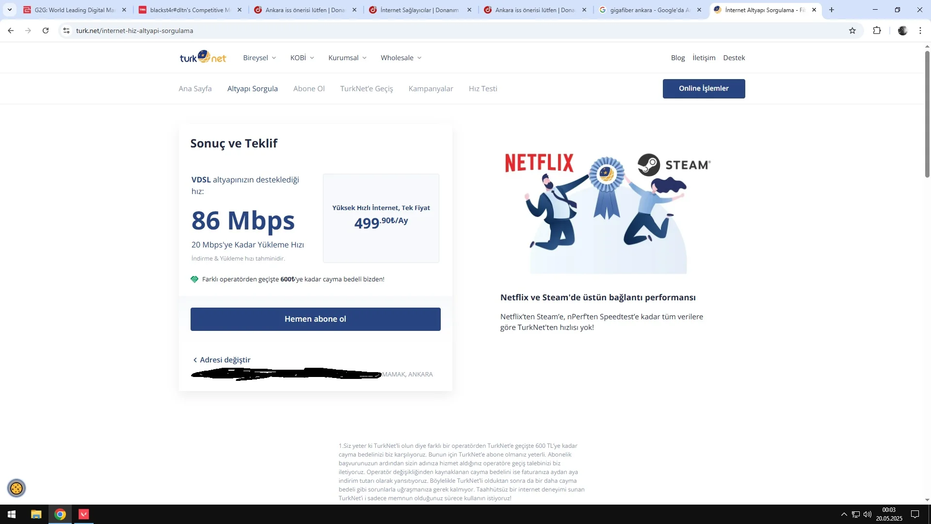
Task: Click the taskbar clock and date
Action: click(x=889, y=514)
